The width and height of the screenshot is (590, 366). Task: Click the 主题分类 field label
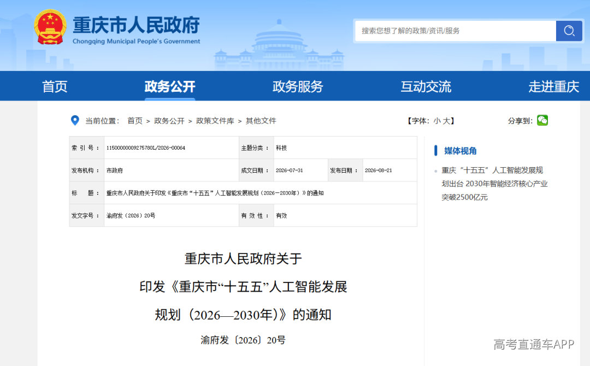[255, 148]
